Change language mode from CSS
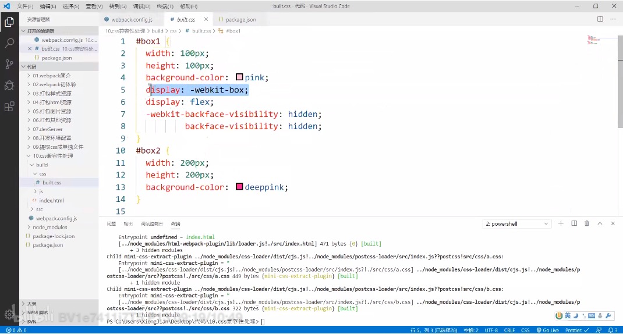 pos(525,330)
